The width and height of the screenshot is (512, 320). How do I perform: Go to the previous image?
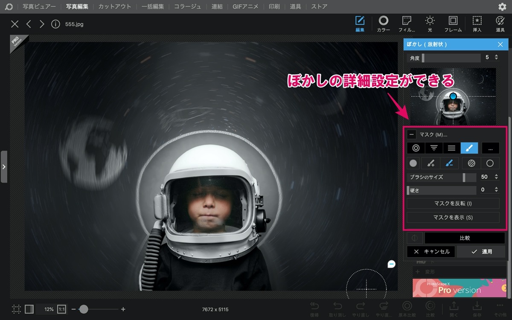(29, 24)
